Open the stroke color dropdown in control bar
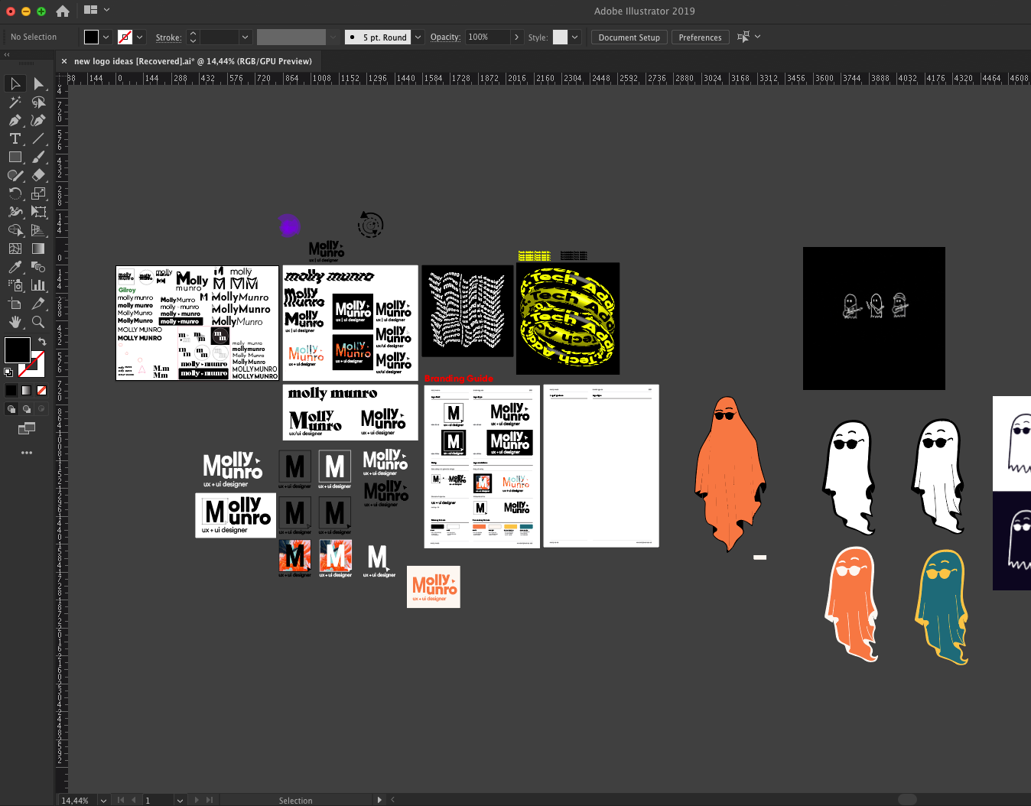Screen dimensions: 1031x806 coord(140,37)
